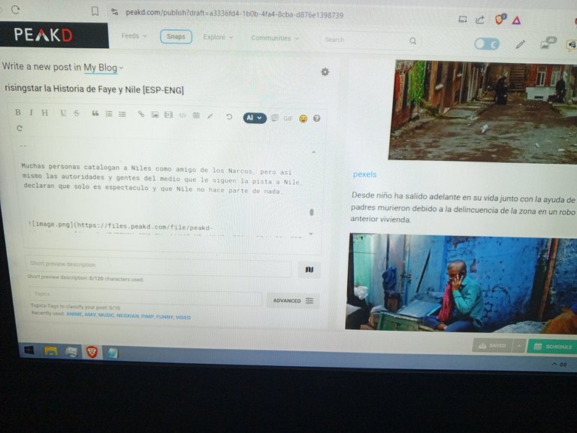The height and width of the screenshot is (433, 577).
Task: Apply strikethrough formatting
Action: click(x=77, y=113)
